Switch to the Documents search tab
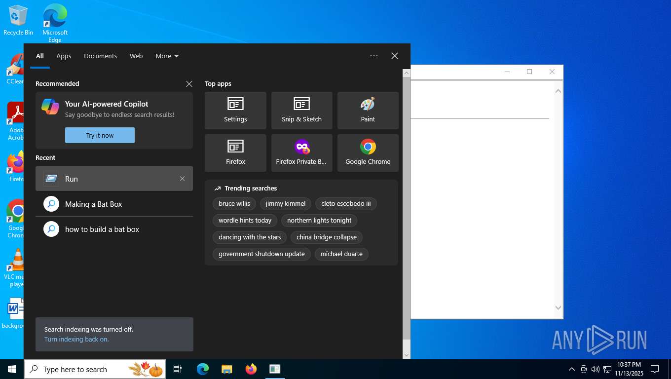Screen dimensions: 671x379 (x=100, y=56)
